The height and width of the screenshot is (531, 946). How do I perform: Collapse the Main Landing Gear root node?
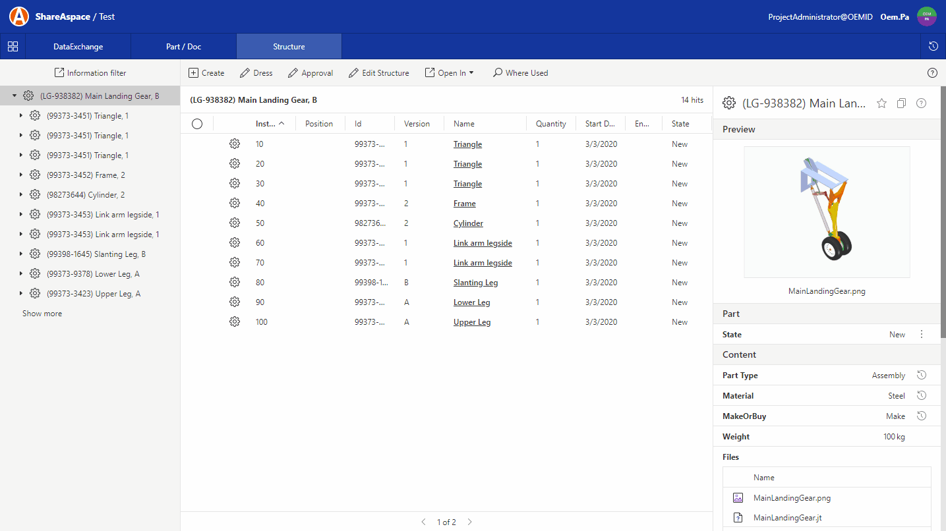click(14, 95)
